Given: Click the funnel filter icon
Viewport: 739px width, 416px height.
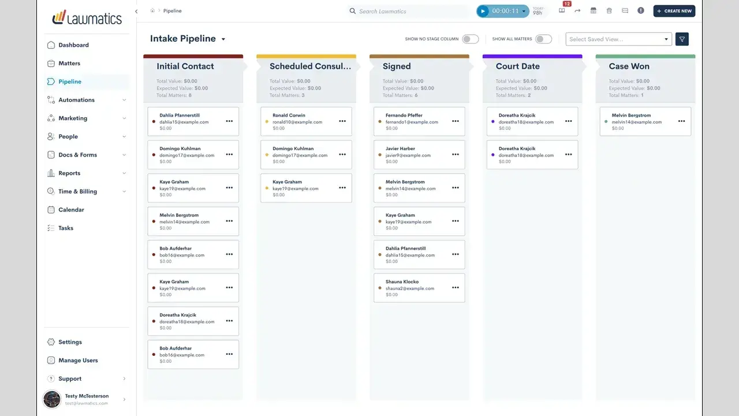Looking at the screenshot, I should tap(682, 39).
